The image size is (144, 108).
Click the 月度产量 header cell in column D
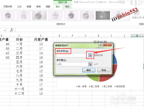pyautogui.click(x=41, y=39)
